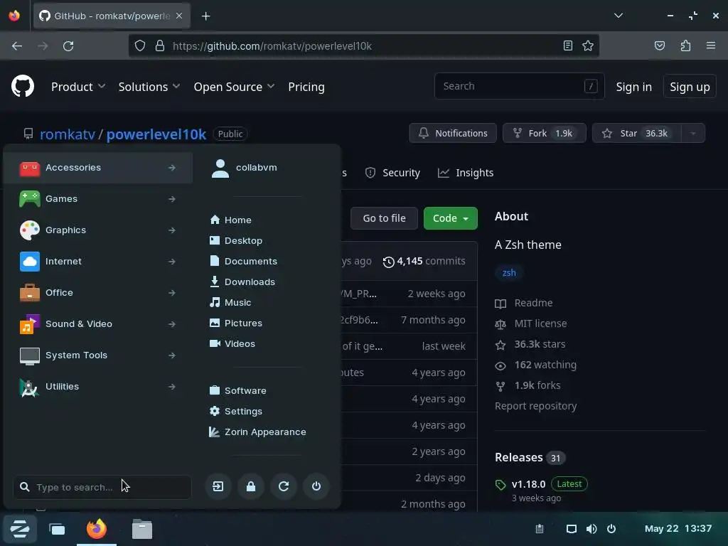Open the Solutions dropdown on GitHub
The width and height of the screenshot is (728, 546).
pyautogui.click(x=149, y=87)
